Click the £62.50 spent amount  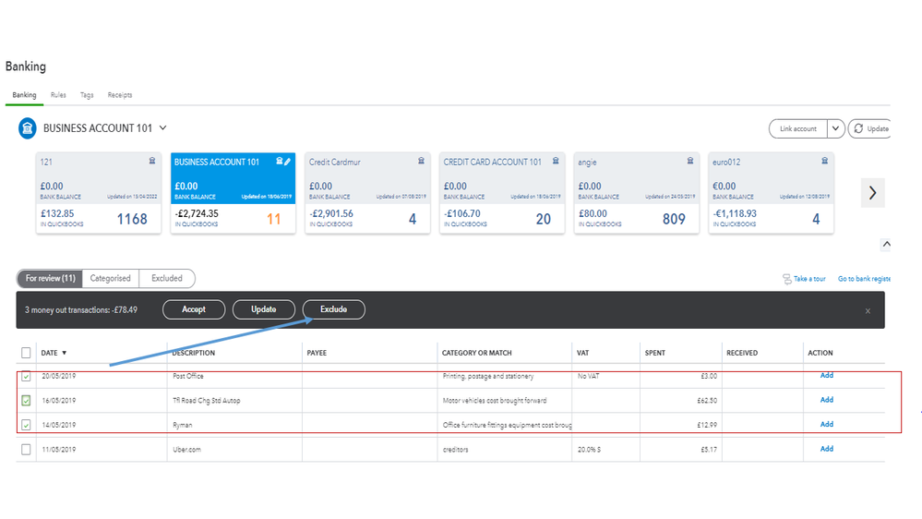(707, 401)
